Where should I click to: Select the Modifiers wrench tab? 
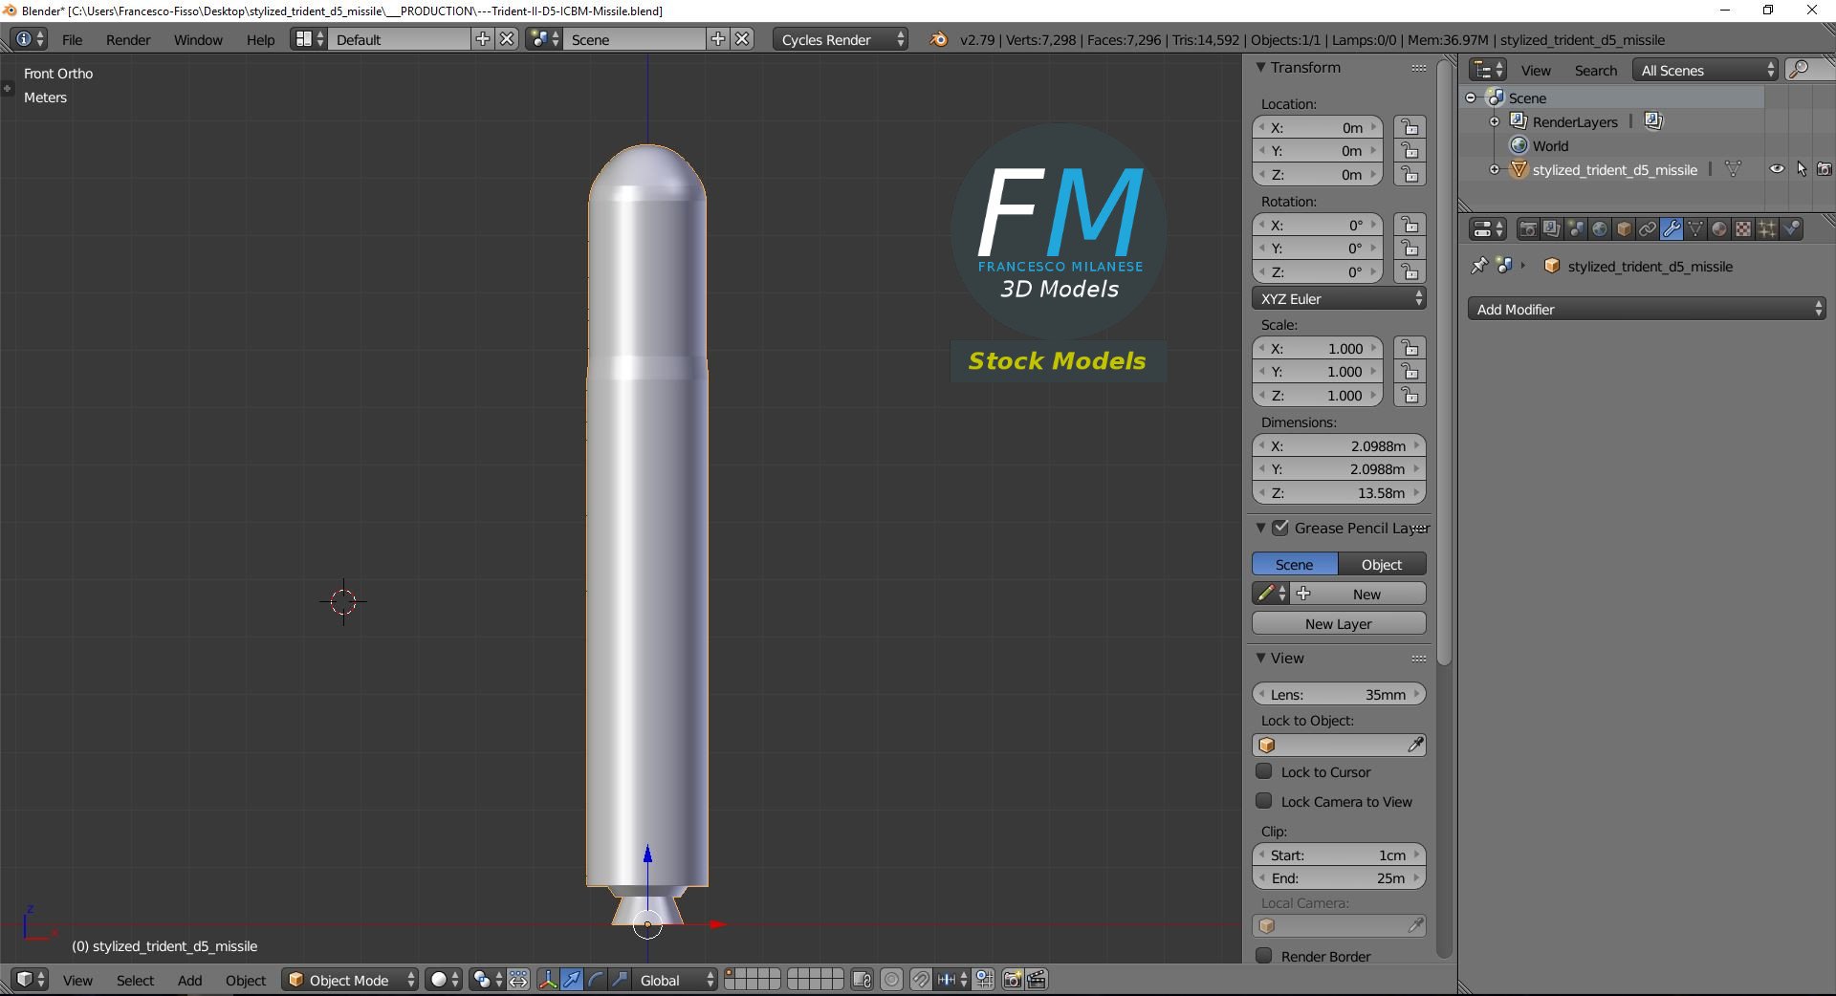(x=1672, y=229)
